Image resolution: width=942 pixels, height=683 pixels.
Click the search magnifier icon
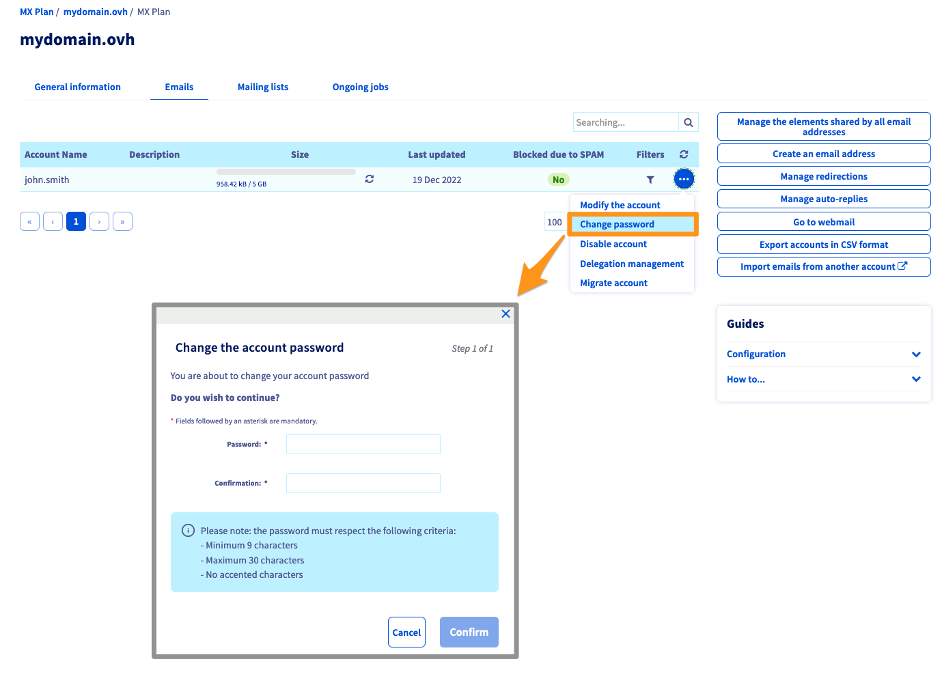tap(688, 122)
